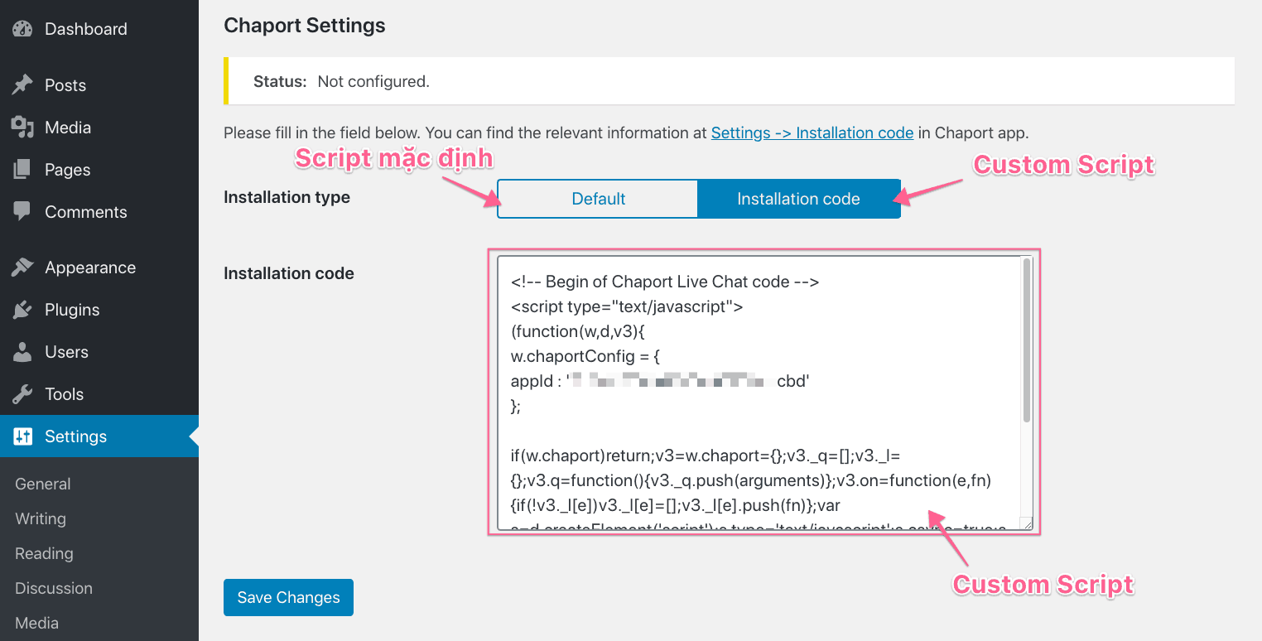Click the Chaport Settings heading
Viewport: 1262px width, 641px height.
pos(305,26)
